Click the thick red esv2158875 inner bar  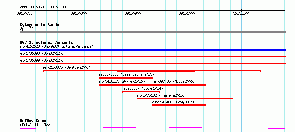click(x=156, y=71)
